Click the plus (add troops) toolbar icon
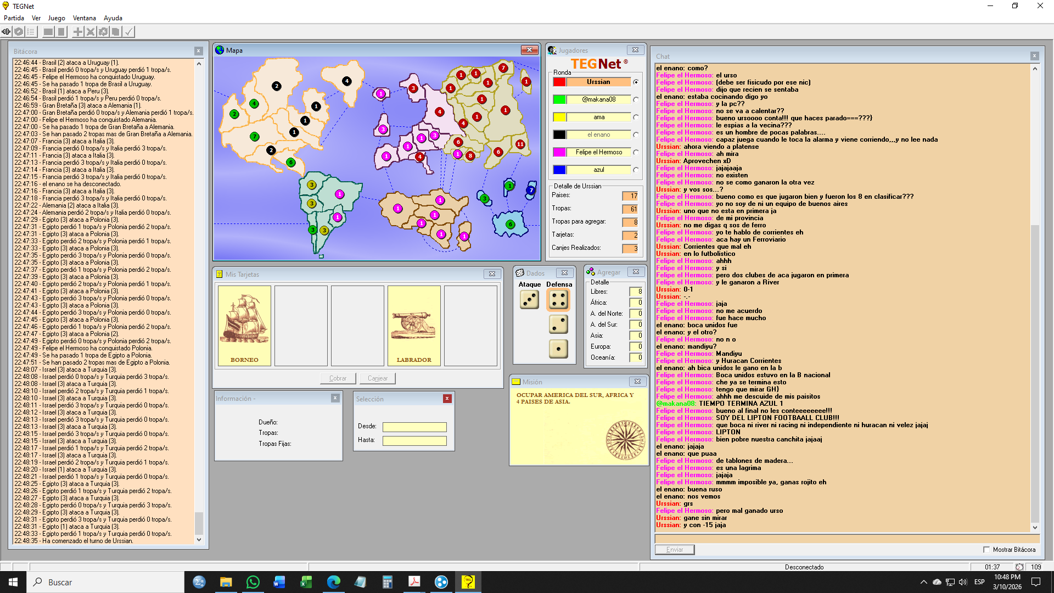Screen dimensions: 1054x593 point(78,32)
